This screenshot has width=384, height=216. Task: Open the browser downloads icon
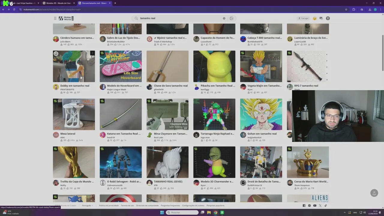click(x=370, y=9)
